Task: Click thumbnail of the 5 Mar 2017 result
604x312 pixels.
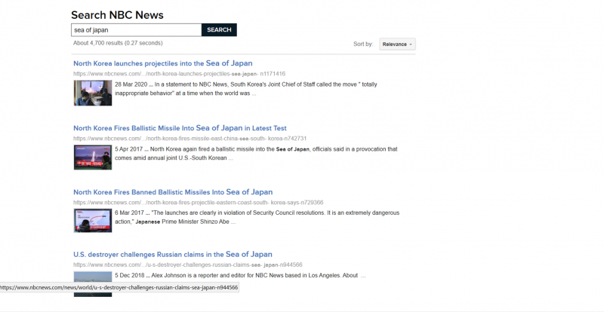Action: click(x=92, y=157)
